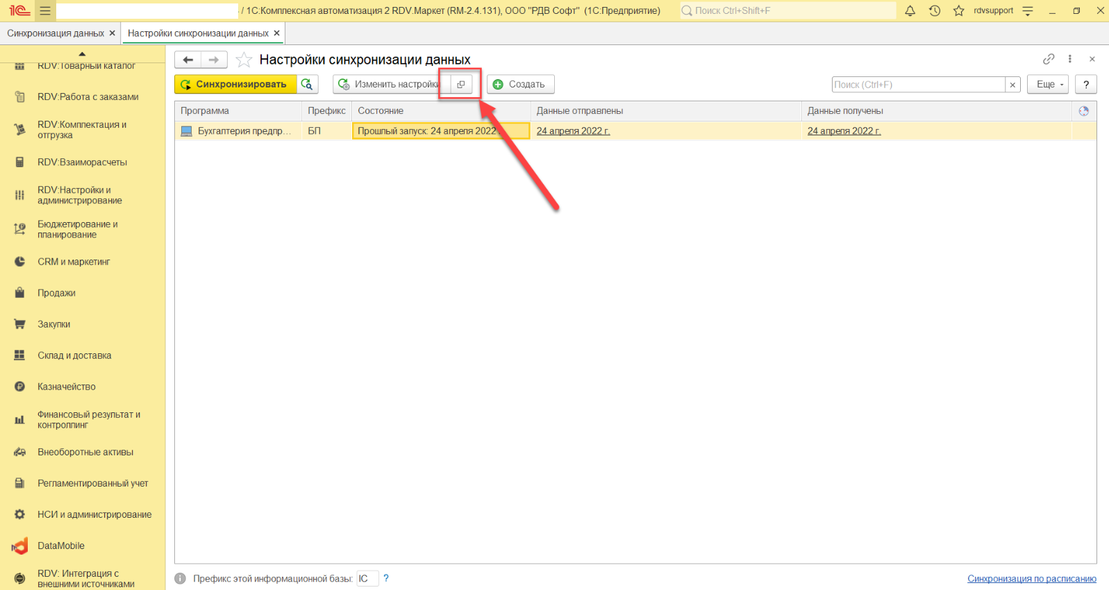The image size is (1109, 590).
Task: Click the sync search magnifier icon
Action: coord(307,84)
